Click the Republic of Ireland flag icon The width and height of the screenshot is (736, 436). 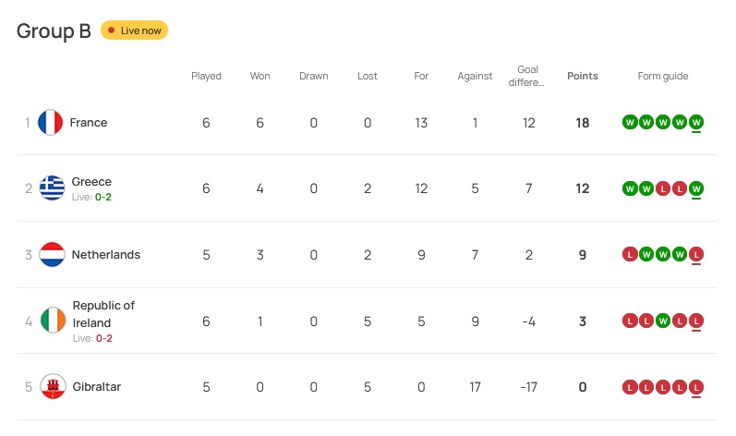click(53, 321)
